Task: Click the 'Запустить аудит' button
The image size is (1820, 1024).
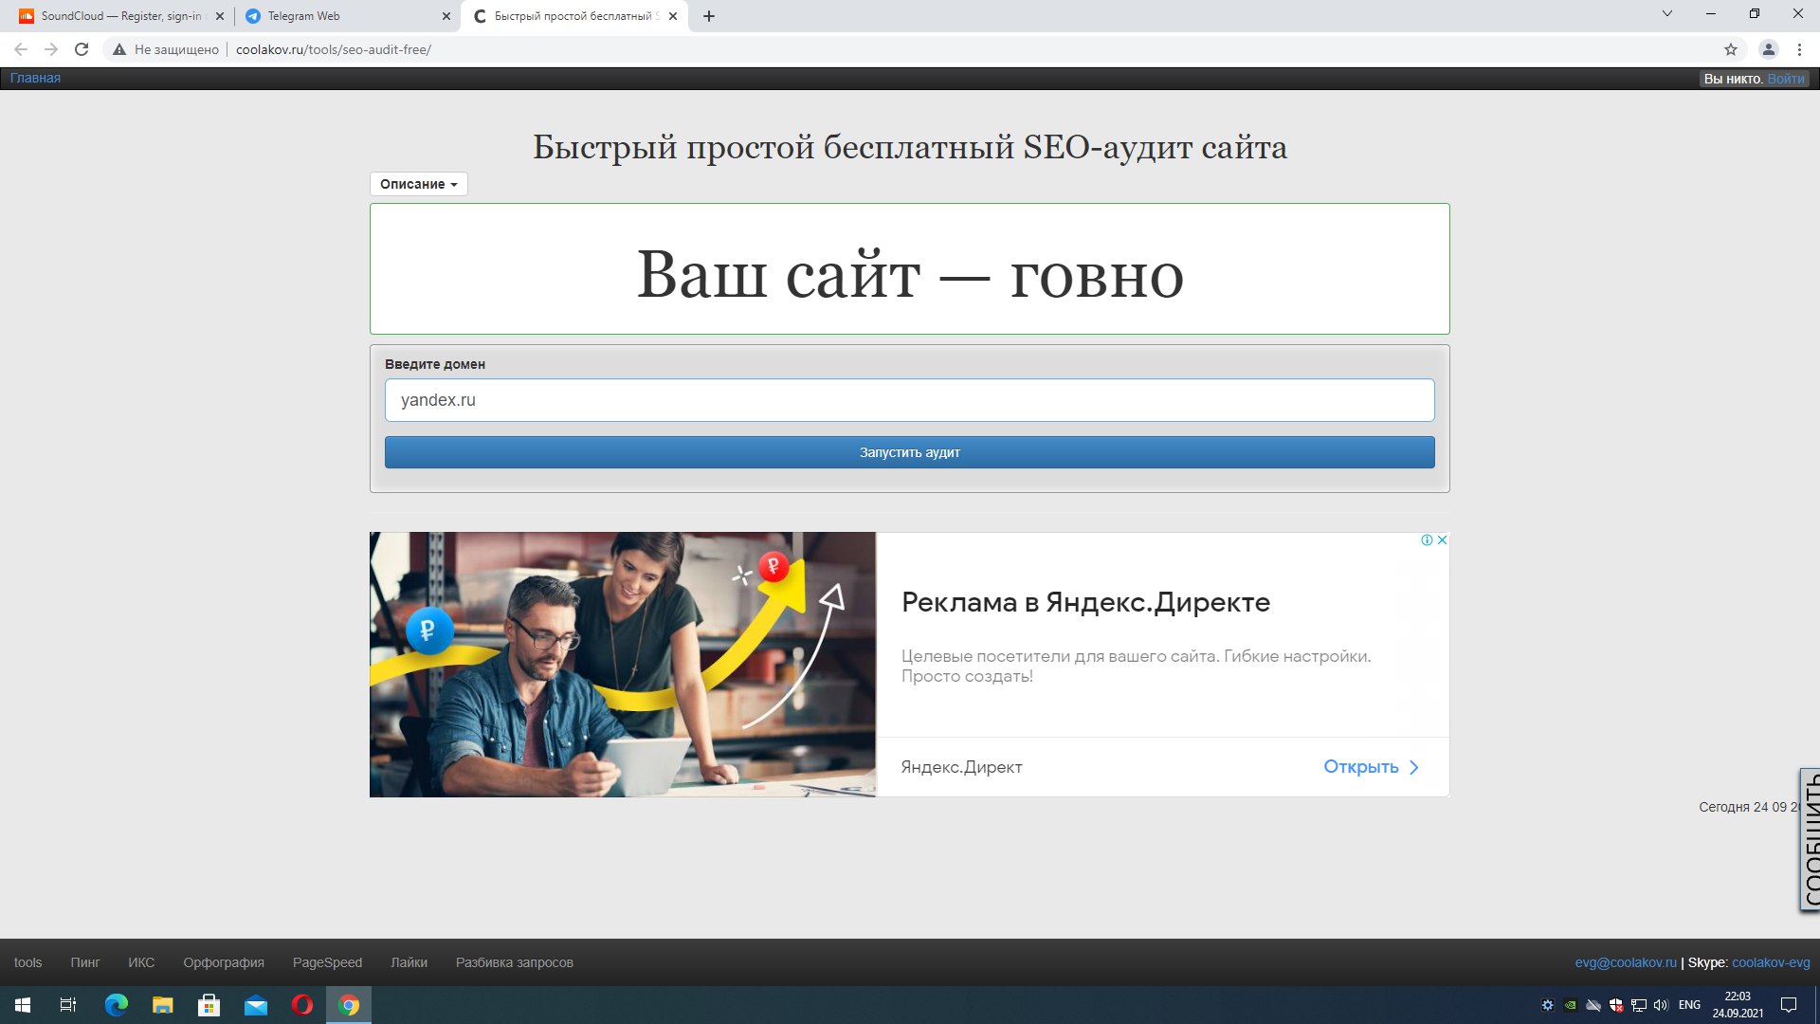Action: pos(909,452)
